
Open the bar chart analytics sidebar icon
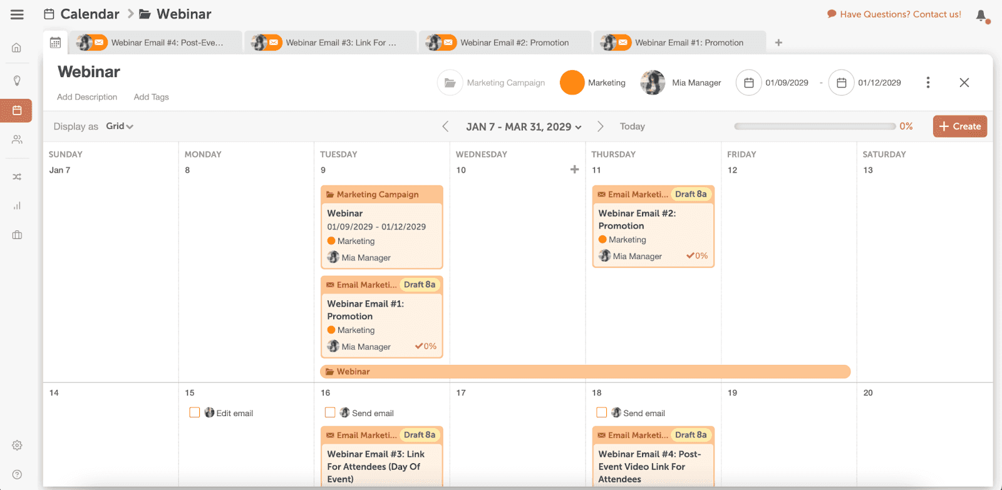(17, 206)
